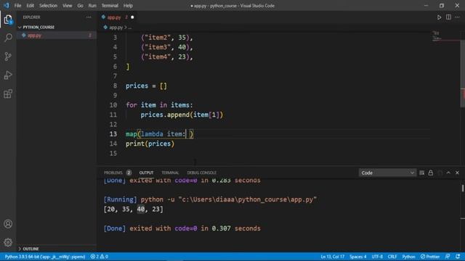Switch to the PROBLEMS tab

coord(118,173)
